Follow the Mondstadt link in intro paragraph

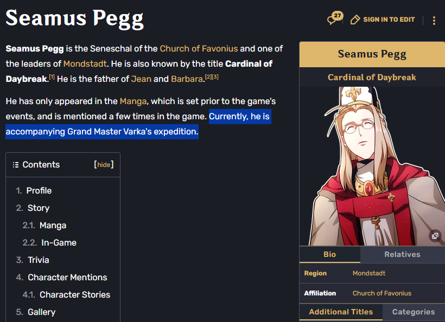click(x=85, y=63)
